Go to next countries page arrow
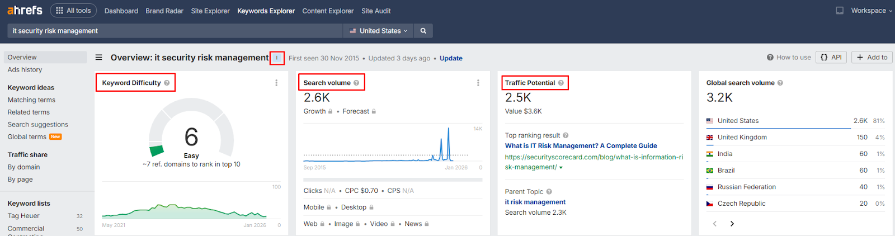895x236 pixels. click(732, 224)
